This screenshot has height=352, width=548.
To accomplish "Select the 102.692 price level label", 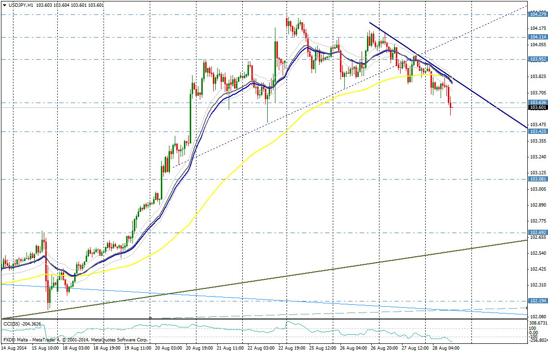I will tap(538, 232).
